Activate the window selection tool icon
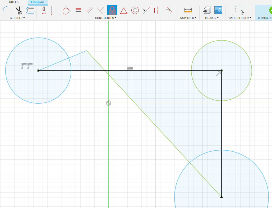 (x=239, y=10)
